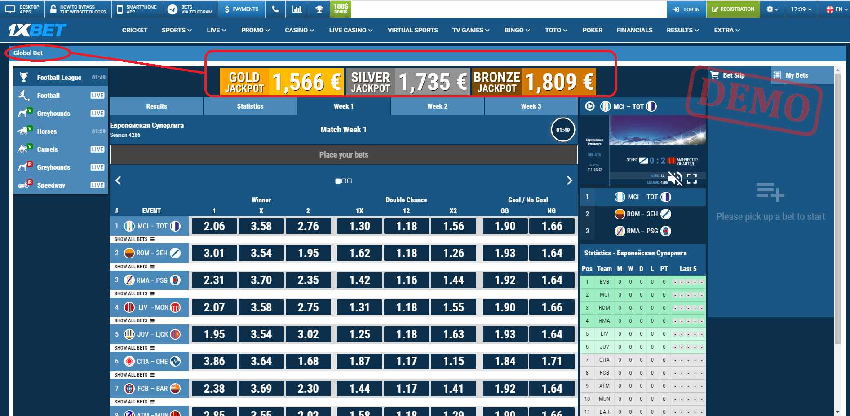The image size is (850, 416).
Task: Open the phone callback icon
Action: 275,9
